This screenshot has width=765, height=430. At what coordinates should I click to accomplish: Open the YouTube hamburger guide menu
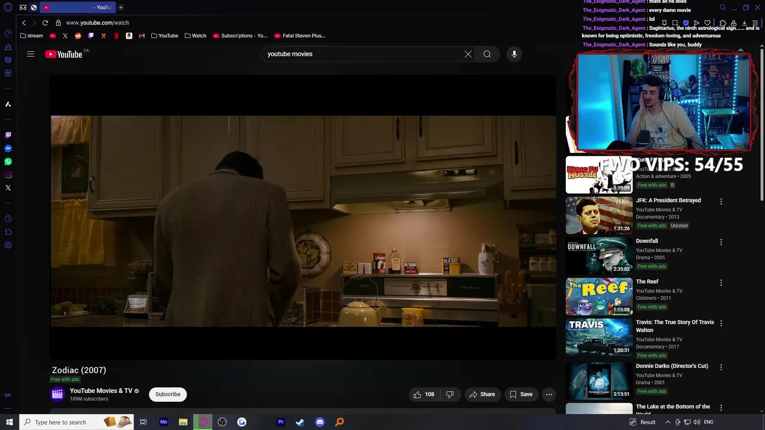tap(30, 54)
